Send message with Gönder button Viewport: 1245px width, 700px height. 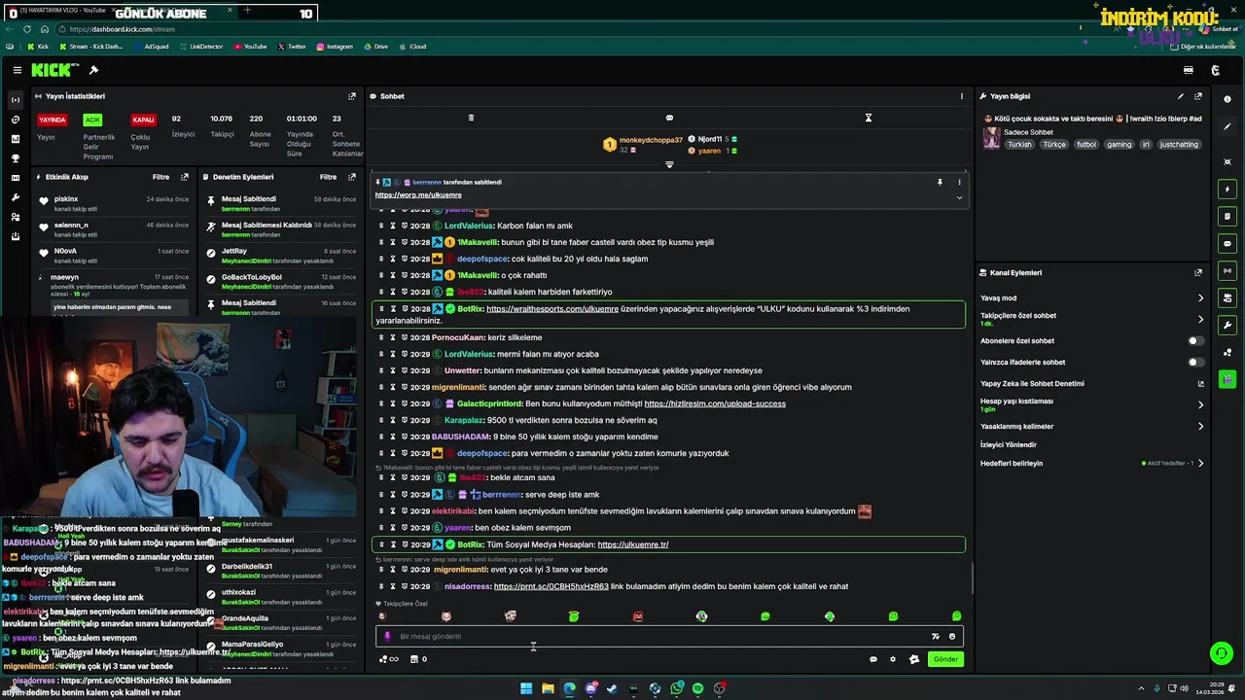coord(945,659)
